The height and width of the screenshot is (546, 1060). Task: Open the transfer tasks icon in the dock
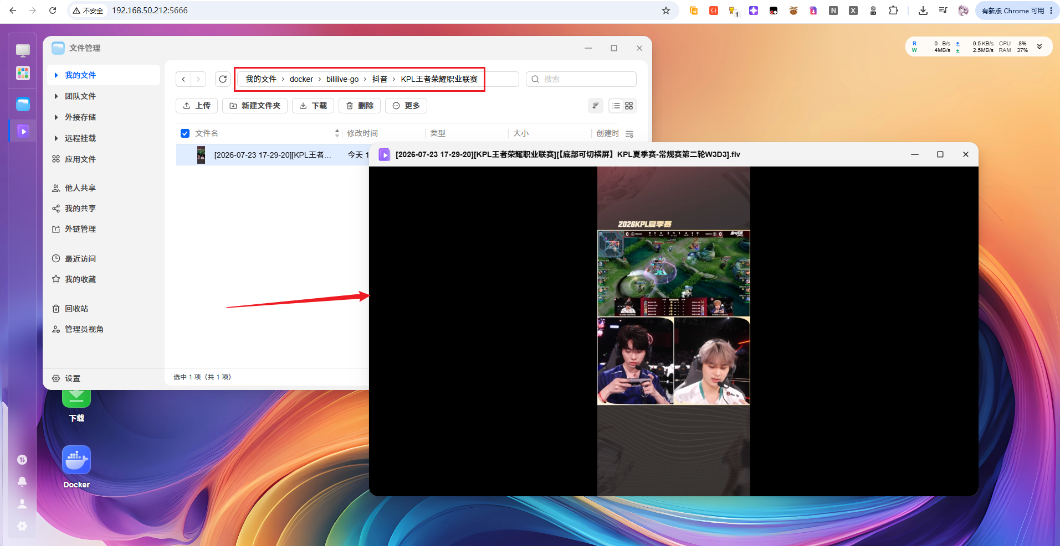pyautogui.click(x=22, y=460)
